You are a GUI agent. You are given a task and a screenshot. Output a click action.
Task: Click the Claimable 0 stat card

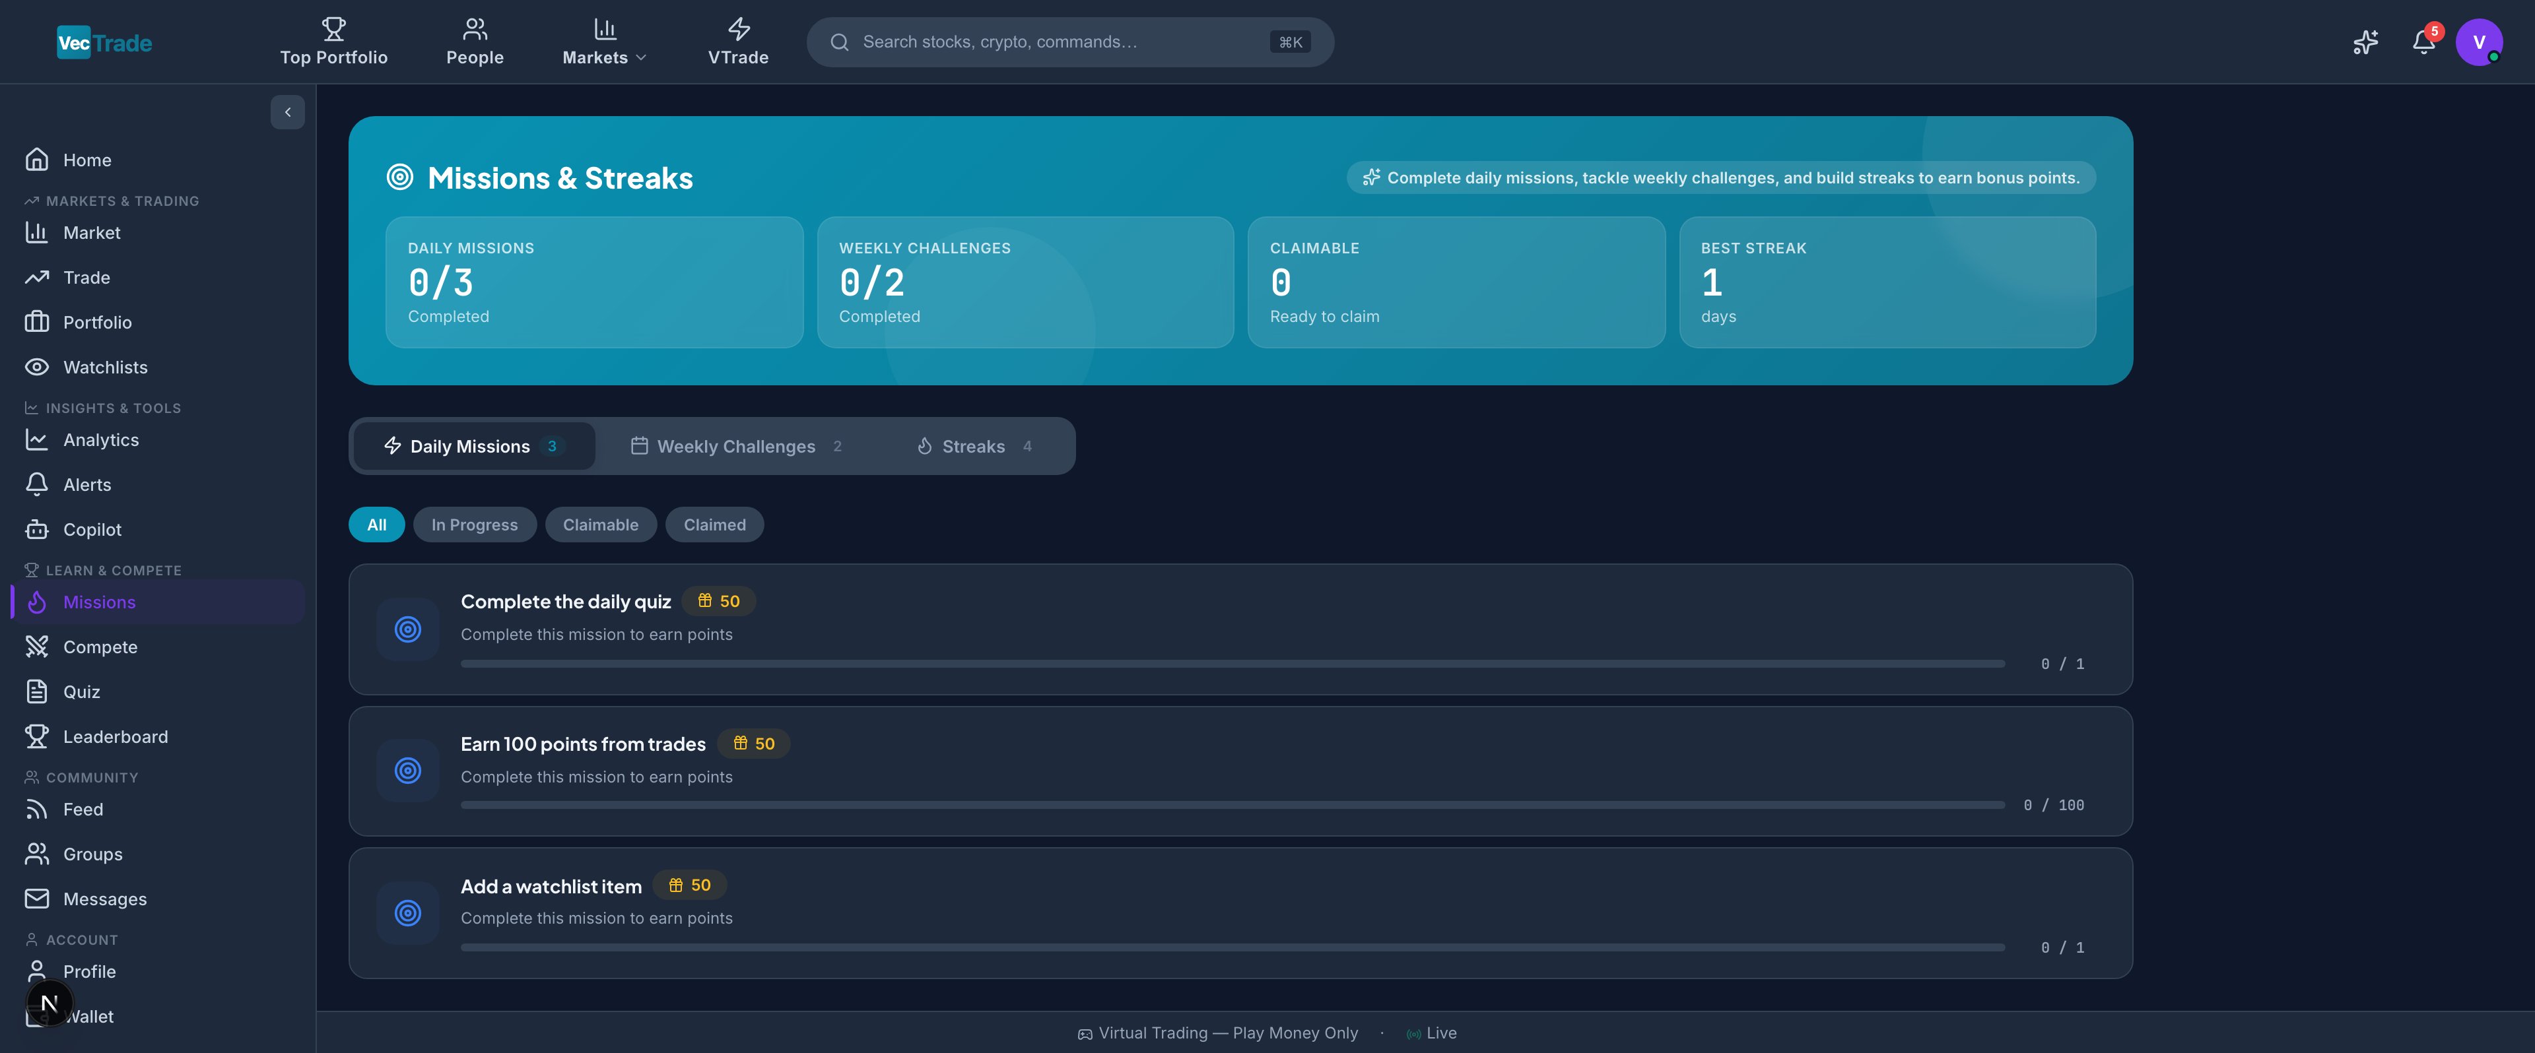[x=1456, y=282]
